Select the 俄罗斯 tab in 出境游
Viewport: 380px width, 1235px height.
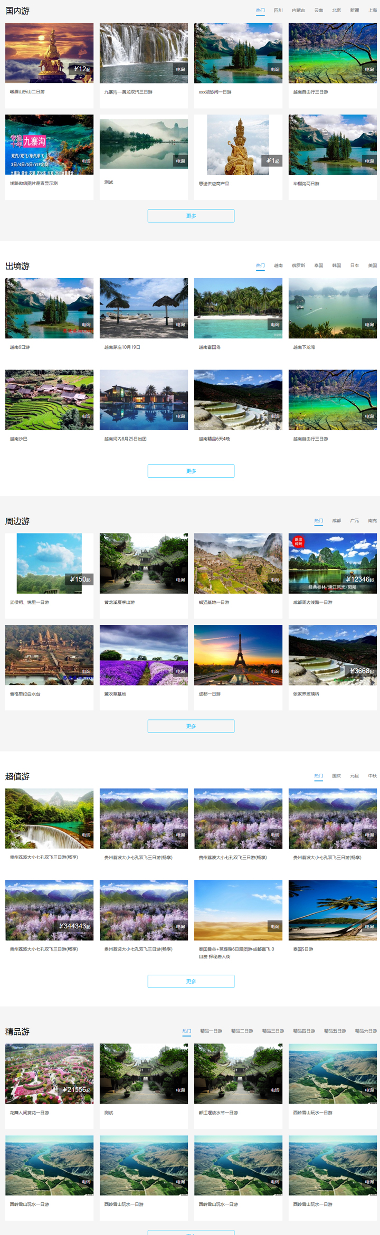pyautogui.click(x=298, y=265)
